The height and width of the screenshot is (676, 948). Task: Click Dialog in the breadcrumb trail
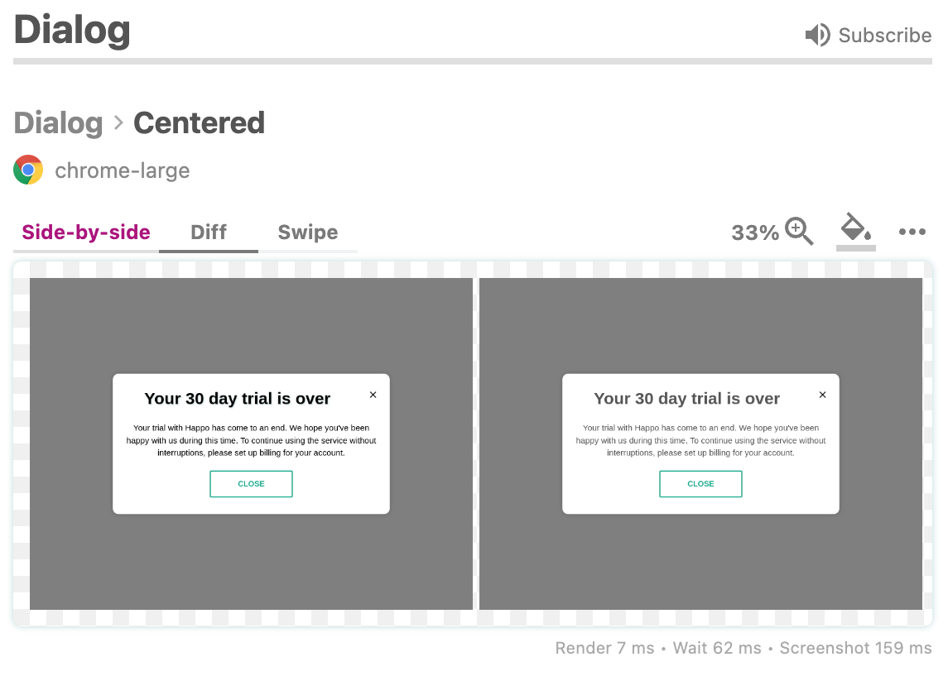58,122
